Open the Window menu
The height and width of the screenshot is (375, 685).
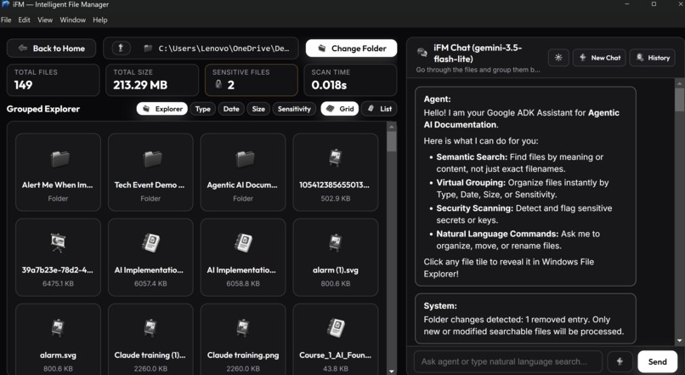tap(72, 20)
